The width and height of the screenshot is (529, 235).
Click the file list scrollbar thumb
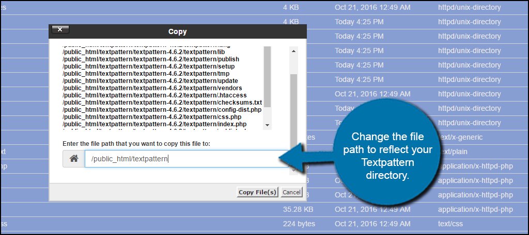point(267,77)
